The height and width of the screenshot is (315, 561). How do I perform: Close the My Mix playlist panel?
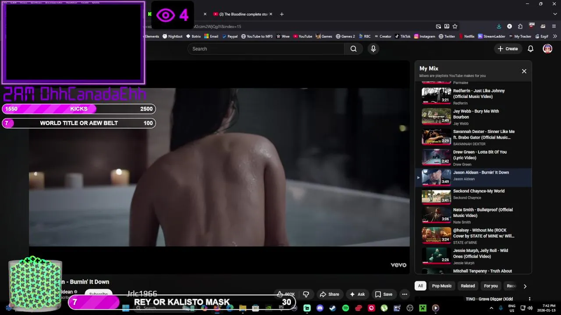pos(524,71)
